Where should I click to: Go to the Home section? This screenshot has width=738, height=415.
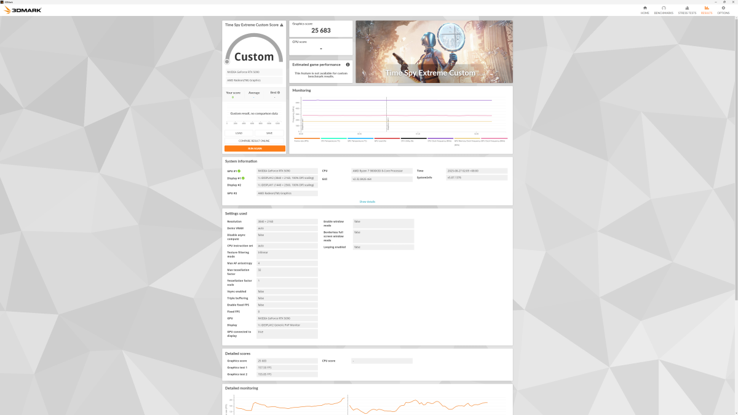(645, 10)
